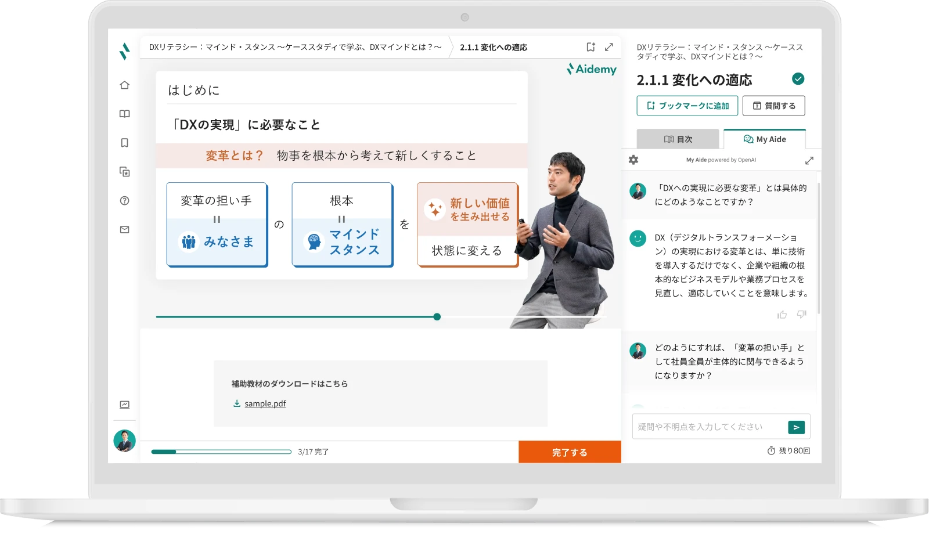Image resolution: width=929 pixels, height=534 pixels.
Task: Expand video to fullscreen in header
Action: click(609, 47)
